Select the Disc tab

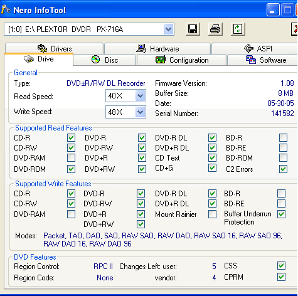click(105, 60)
